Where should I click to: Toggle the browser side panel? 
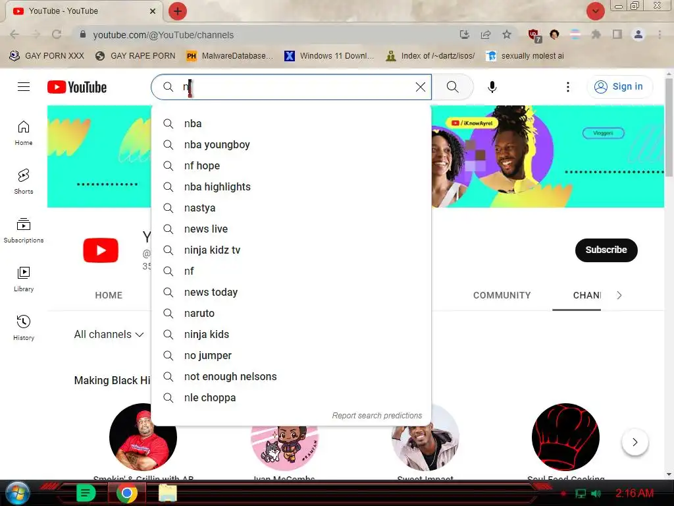(x=617, y=34)
